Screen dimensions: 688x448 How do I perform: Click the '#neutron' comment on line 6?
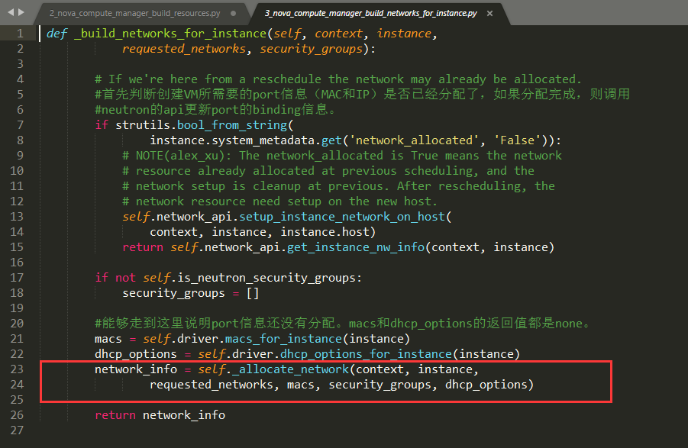click(x=215, y=110)
